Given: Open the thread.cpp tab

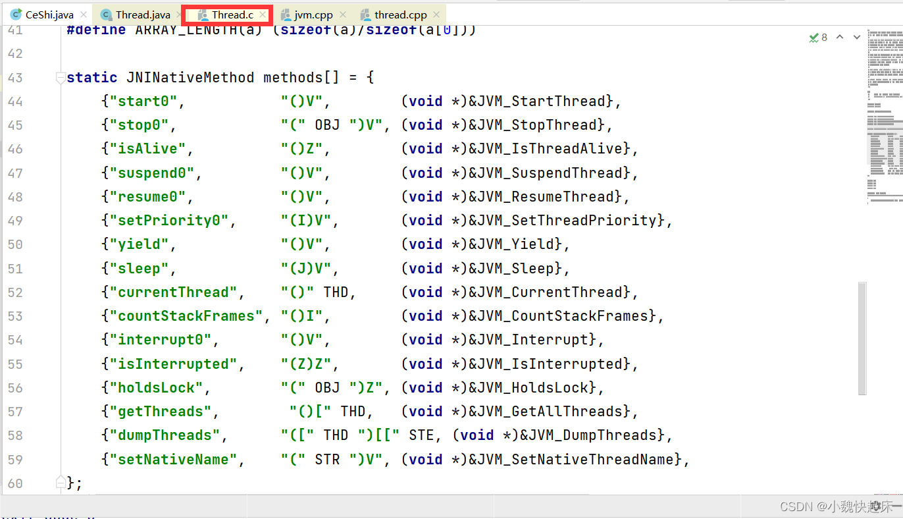Looking at the screenshot, I should [401, 14].
